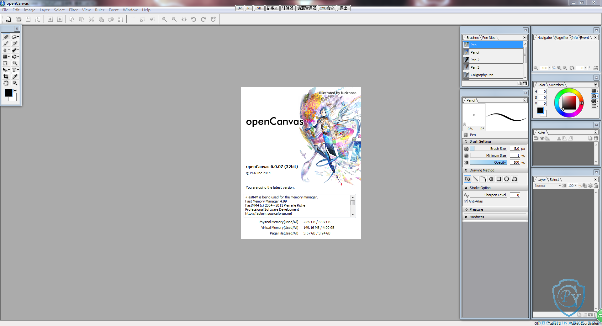Screen dimensions: 602x326
Task: Select the Magic Wand tool
Action: tap(15, 63)
